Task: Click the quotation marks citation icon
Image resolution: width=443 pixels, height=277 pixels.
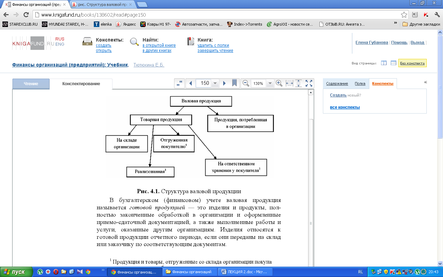Action: [x=179, y=83]
